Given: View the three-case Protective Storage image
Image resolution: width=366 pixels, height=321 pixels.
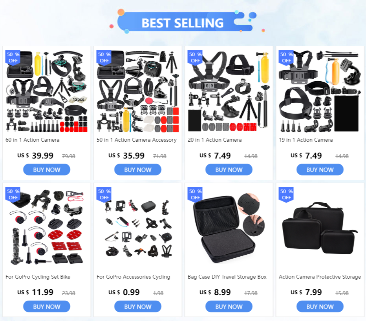Looking at the screenshot, I should coord(320,228).
